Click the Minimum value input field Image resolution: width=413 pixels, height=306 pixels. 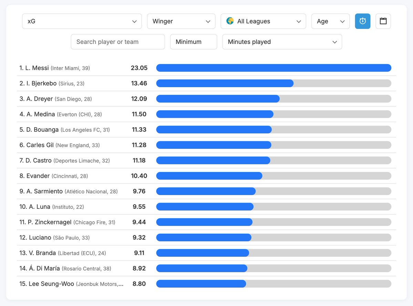(194, 42)
